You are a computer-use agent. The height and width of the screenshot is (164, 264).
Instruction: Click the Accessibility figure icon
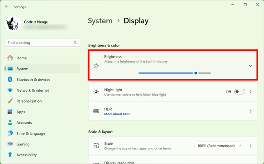click(x=10, y=155)
